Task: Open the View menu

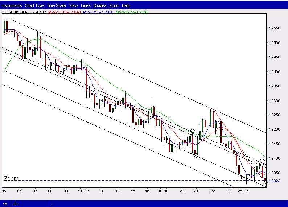Action: pos(73,5)
